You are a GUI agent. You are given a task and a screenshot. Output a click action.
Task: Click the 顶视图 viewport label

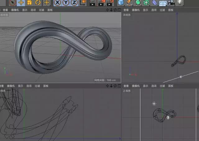127,15
